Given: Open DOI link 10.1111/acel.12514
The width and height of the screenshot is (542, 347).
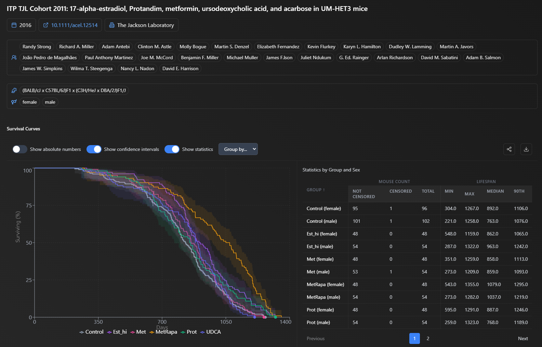Looking at the screenshot, I should 74,25.
